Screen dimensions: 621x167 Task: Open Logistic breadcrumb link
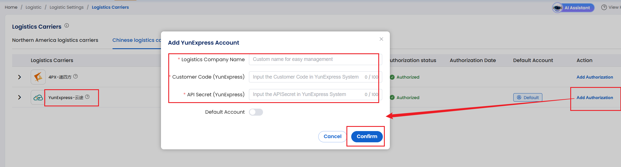point(33,7)
